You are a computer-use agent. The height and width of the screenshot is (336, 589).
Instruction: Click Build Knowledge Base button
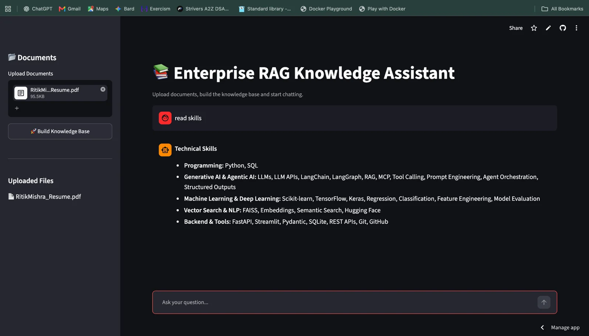pos(60,131)
